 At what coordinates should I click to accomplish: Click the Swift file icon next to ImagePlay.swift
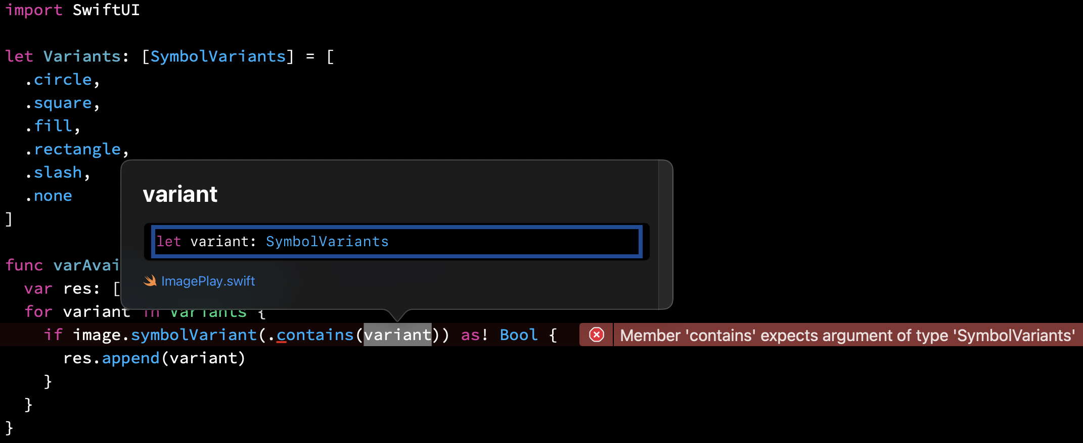pos(150,281)
